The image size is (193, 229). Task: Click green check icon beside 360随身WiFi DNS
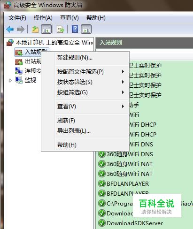click(x=102, y=154)
